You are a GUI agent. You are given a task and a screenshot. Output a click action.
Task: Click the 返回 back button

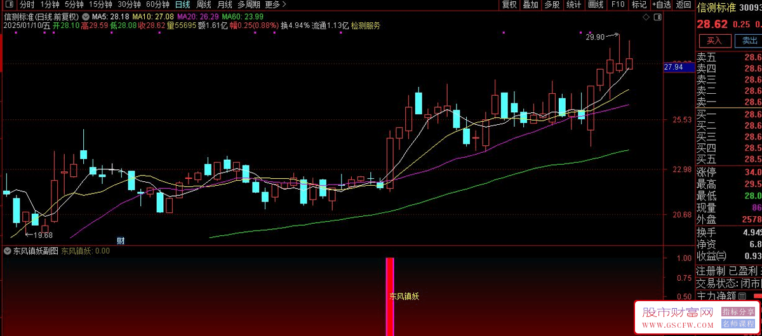[x=683, y=4]
